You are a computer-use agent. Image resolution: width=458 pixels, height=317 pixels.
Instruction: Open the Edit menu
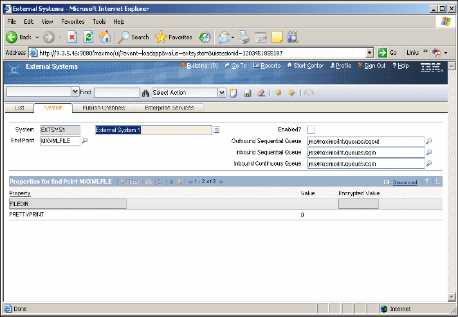[x=28, y=22]
